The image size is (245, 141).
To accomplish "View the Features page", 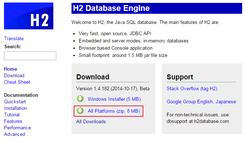I will pos(13,121).
